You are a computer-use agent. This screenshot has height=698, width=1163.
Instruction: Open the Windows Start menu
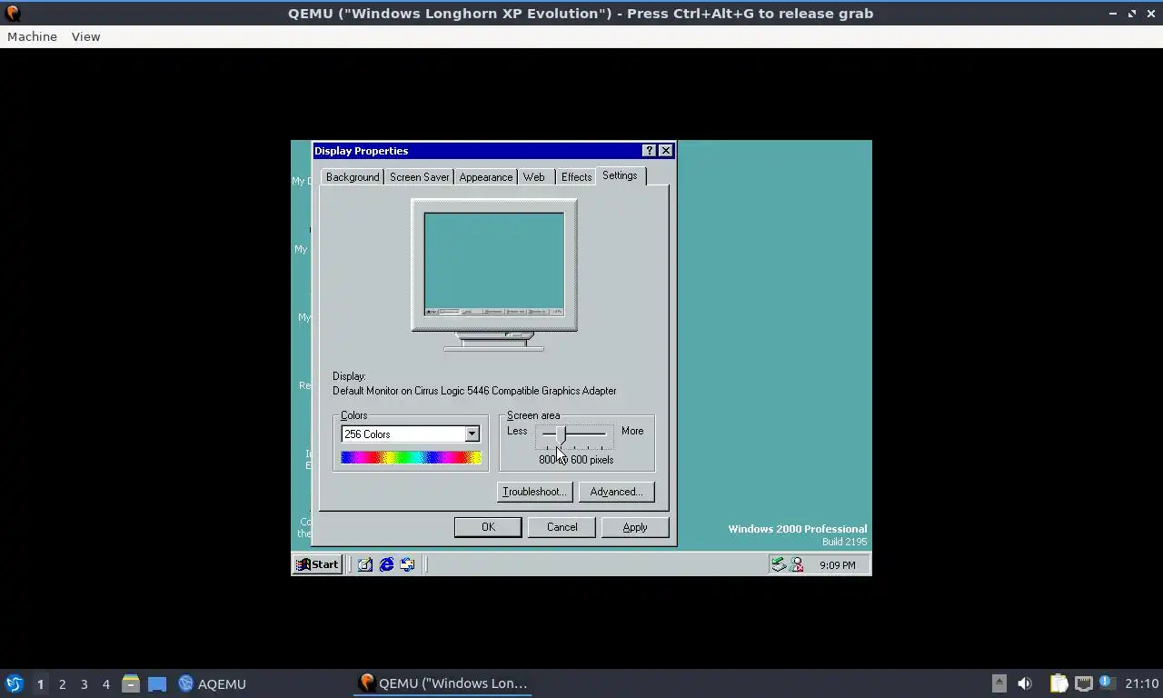pos(317,564)
